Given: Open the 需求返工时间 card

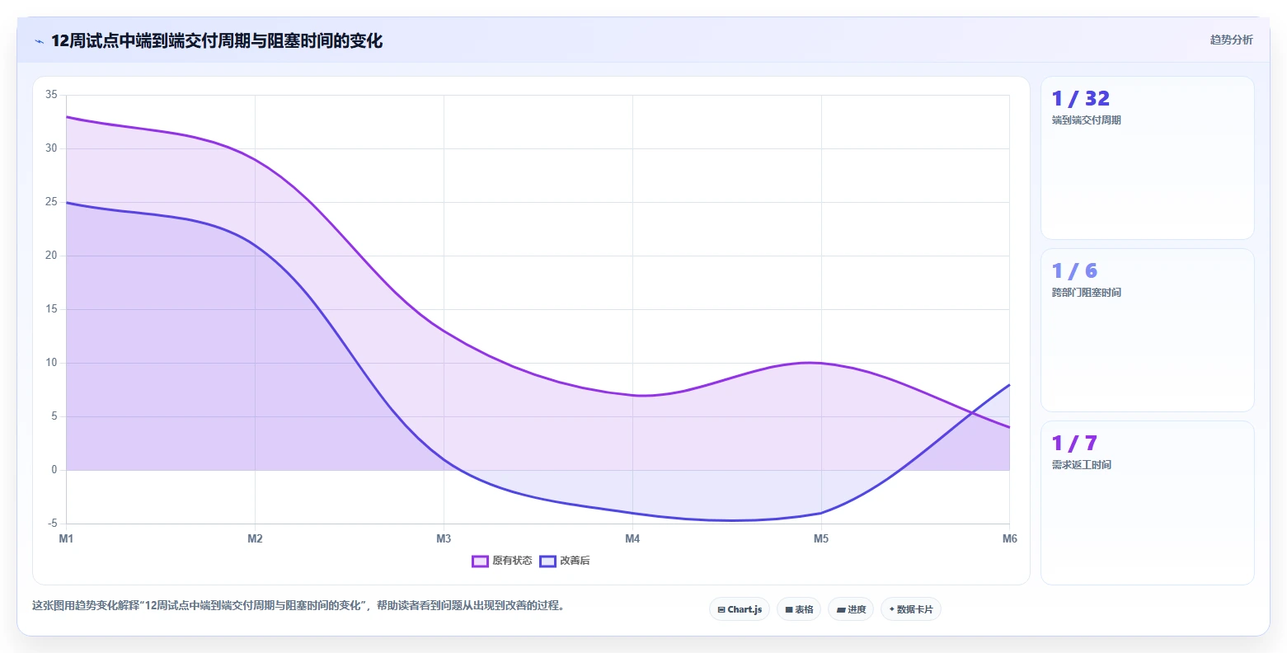Looking at the screenshot, I should pos(1148,503).
